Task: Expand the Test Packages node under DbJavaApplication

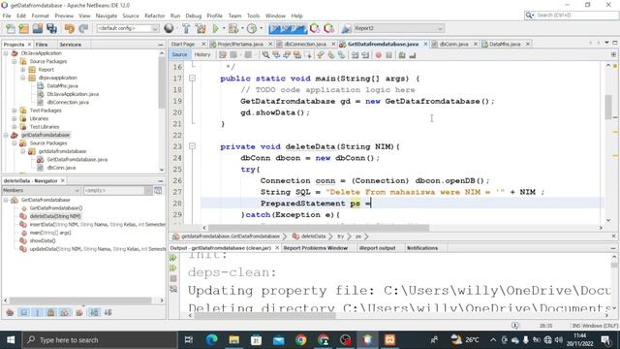Action: coord(15,111)
